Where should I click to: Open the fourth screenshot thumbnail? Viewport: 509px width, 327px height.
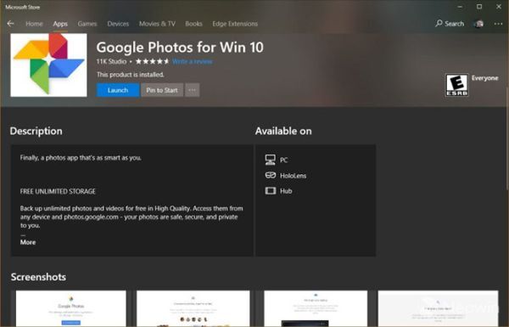coord(438,308)
